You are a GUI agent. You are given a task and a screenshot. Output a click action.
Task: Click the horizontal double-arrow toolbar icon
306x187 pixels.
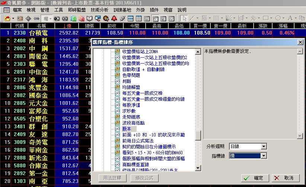click(36, 19)
